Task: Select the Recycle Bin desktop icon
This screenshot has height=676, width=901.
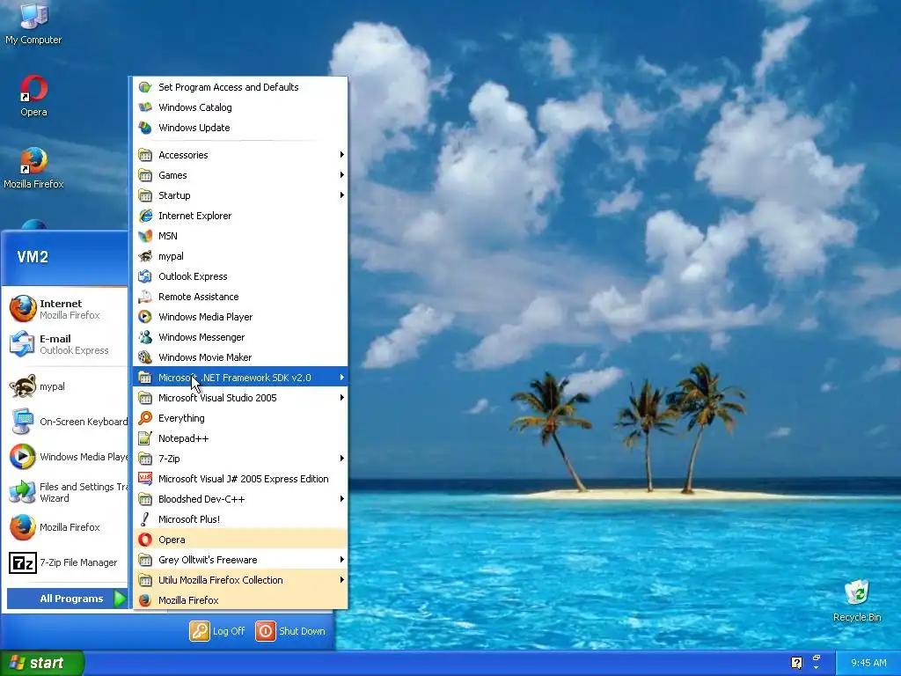Action: 857,600
